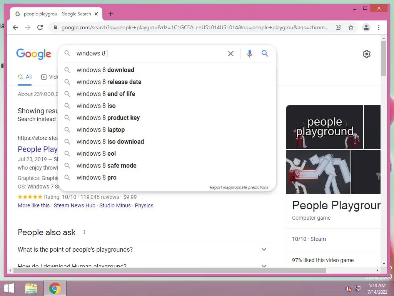This screenshot has height=296, width=394.
Task: Open the Studio Minus link
Action: coord(115,205)
